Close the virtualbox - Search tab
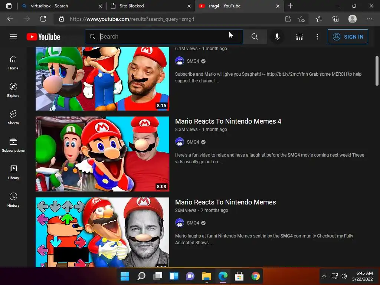 pyautogui.click(x=100, y=6)
